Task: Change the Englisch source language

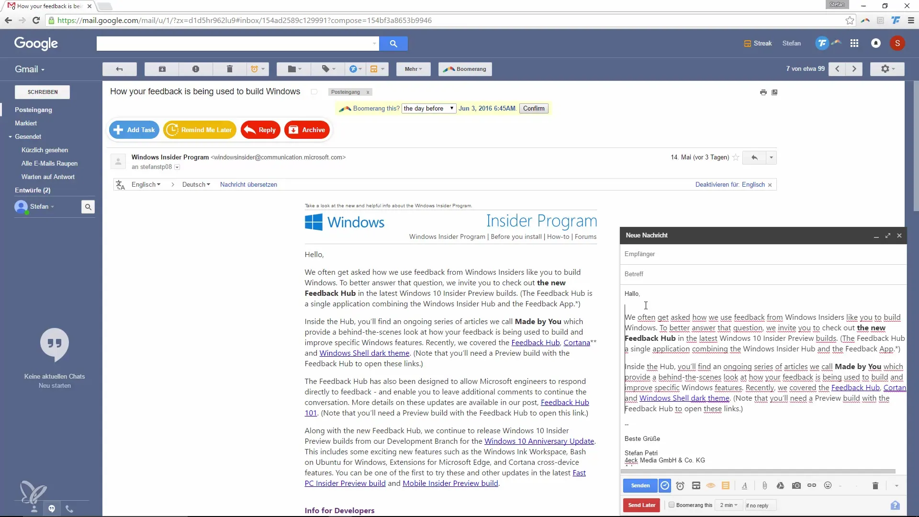Action: (x=146, y=184)
